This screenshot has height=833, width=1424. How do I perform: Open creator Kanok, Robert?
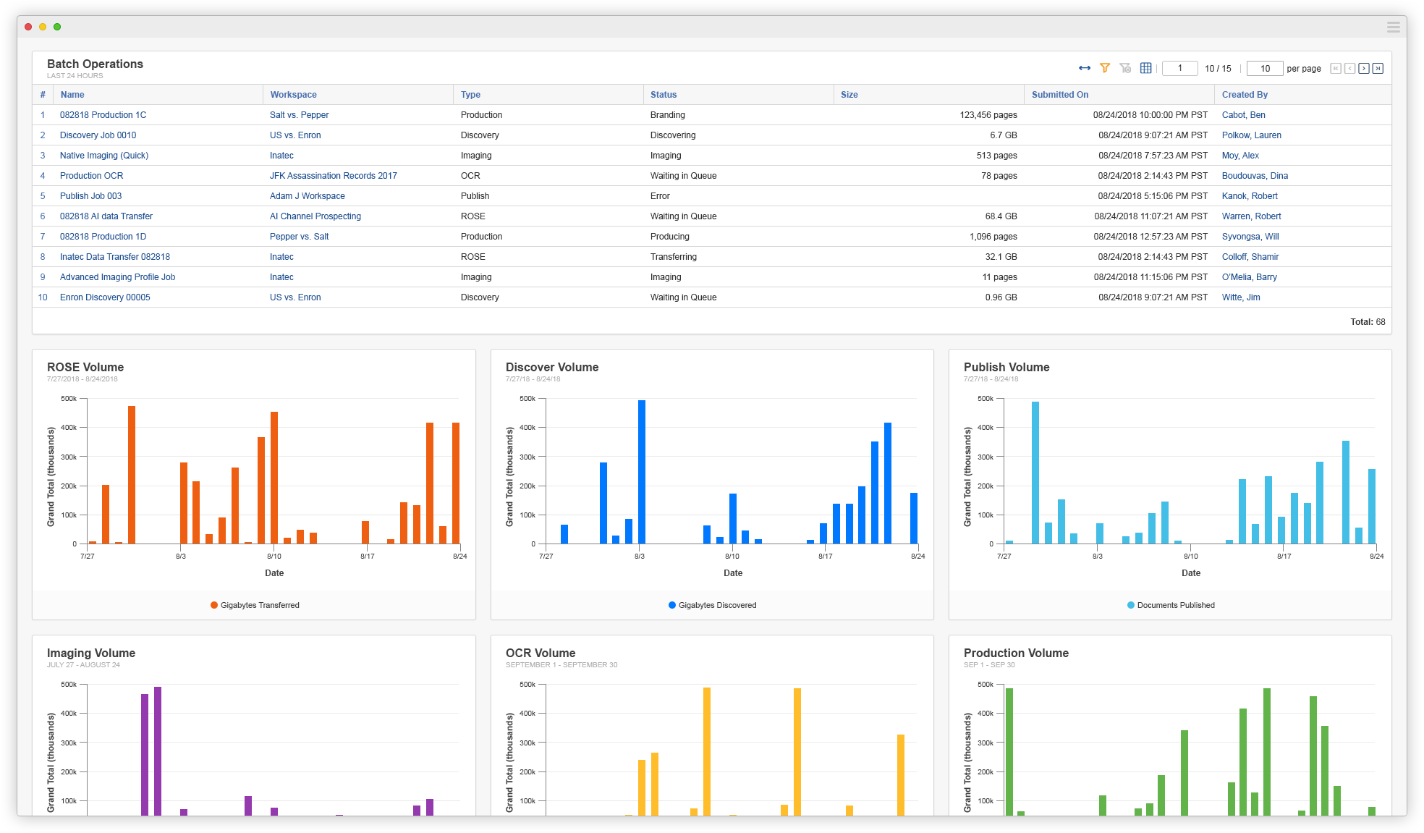coord(1250,196)
